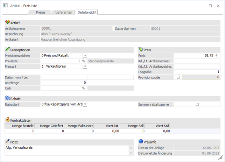Screen dimensions: 225x162
Task: Open the Preisliste lookup magnifier
Action: click(x=83, y=61)
